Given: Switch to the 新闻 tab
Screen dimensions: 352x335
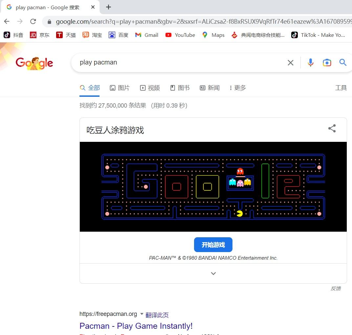Looking at the screenshot, I should [x=210, y=88].
